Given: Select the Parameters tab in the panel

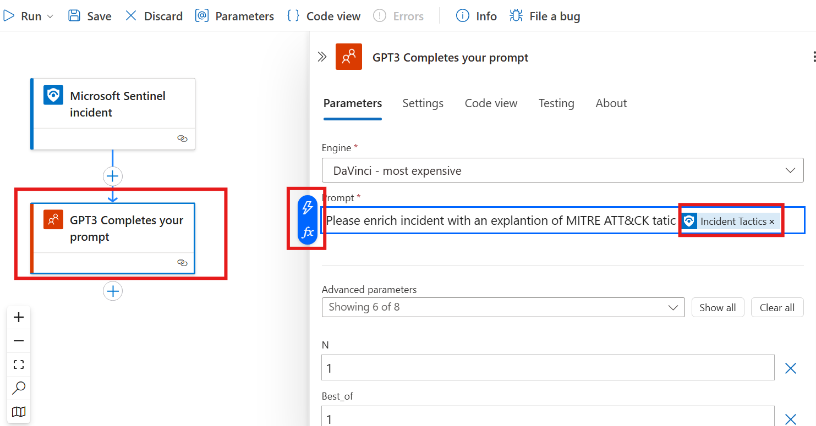Looking at the screenshot, I should point(353,103).
